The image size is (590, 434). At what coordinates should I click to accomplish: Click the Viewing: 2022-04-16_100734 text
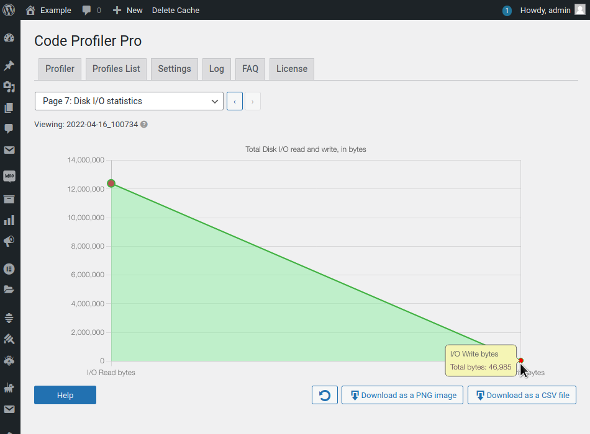pyautogui.click(x=86, y=125)
